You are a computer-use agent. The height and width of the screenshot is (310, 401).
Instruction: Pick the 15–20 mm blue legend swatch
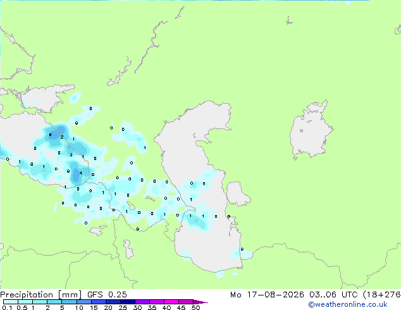tap(99, 302)
